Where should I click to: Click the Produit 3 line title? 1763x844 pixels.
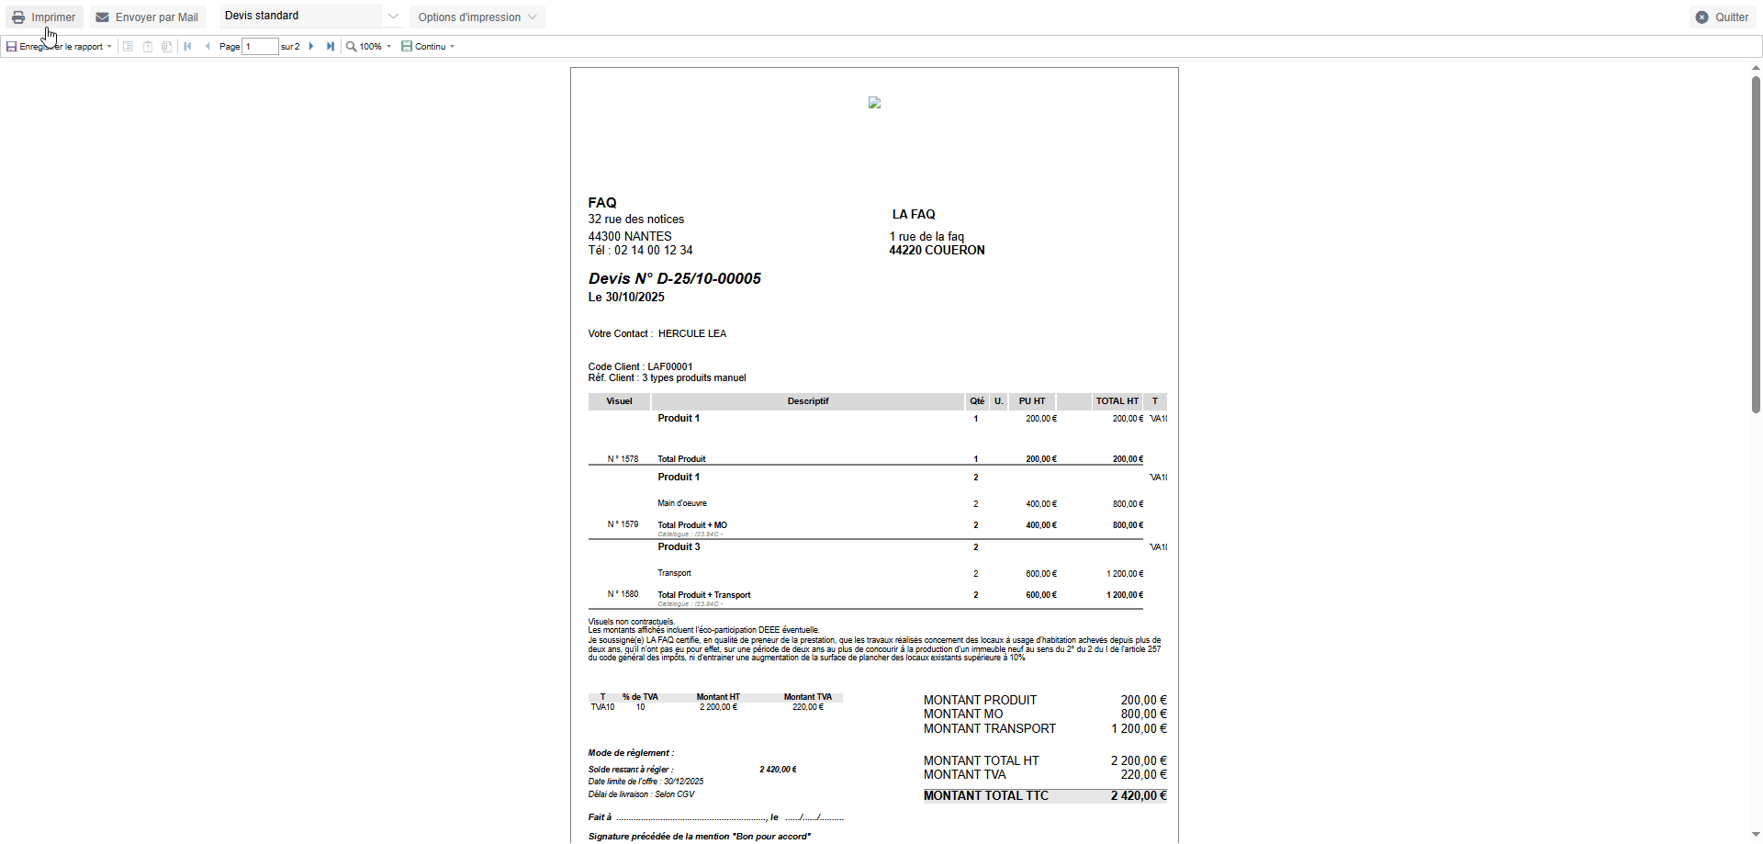(679, 547)
